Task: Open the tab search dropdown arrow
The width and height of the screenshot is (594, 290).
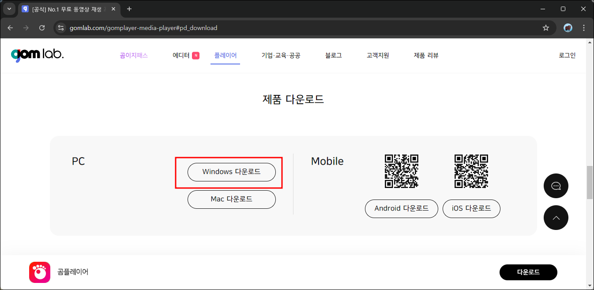Action: pyautogui.click(x=9, y=9)
